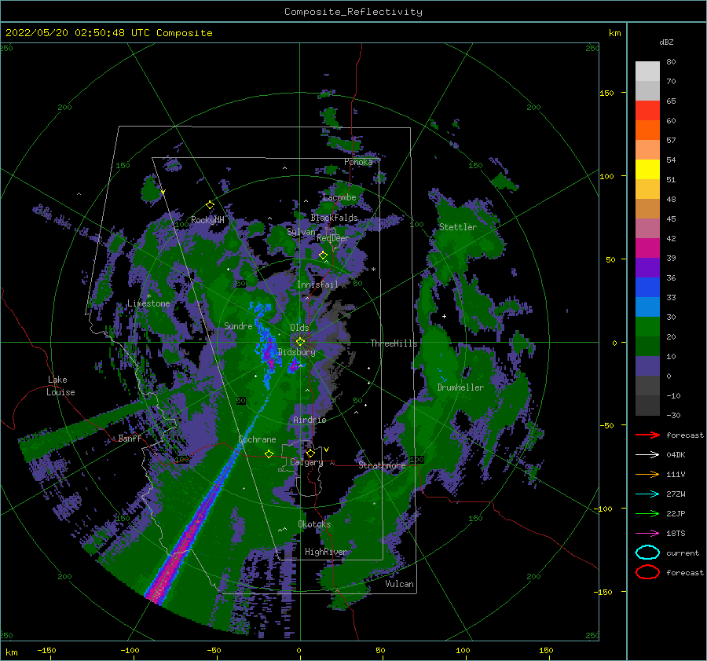Click the Didsbury city label

(x=297, y=352)
